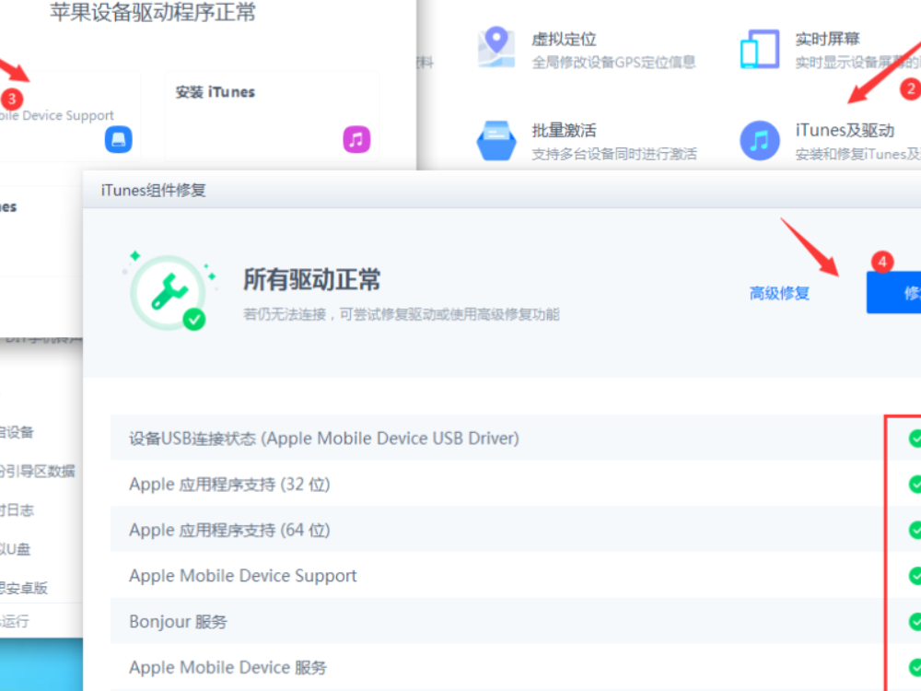Click the 批量激活 feature label

tap(564, 131)
